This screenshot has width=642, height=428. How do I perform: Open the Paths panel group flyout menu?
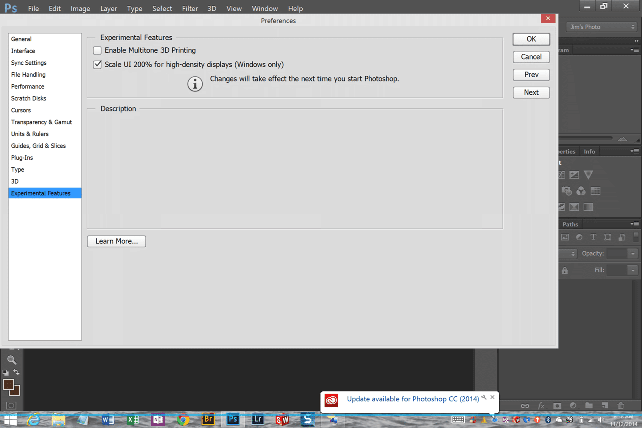click(x=635, y=224)
